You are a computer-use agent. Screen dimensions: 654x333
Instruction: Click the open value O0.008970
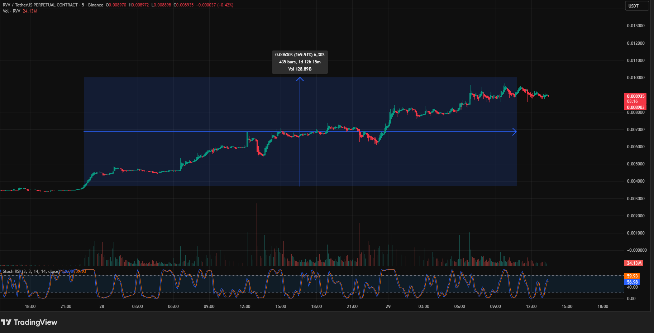click(115, 5)
